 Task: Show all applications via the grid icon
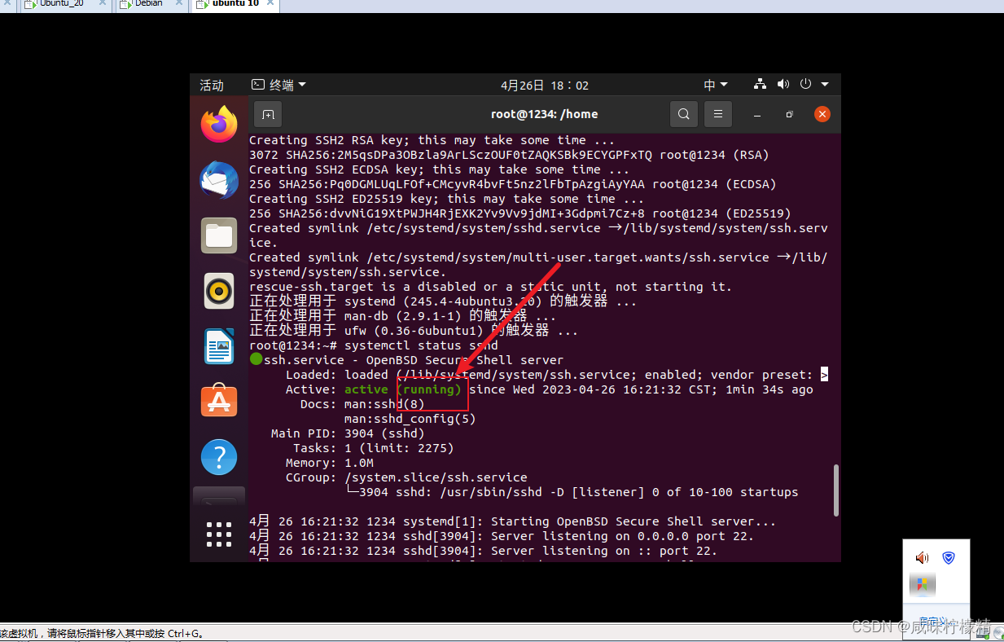click(218, 534)
